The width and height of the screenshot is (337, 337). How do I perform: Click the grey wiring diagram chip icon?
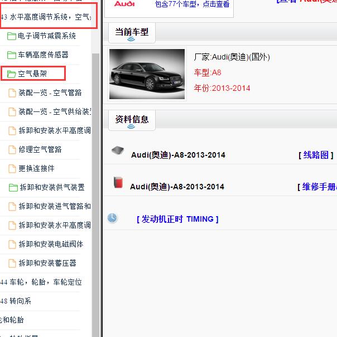[118, 150]
